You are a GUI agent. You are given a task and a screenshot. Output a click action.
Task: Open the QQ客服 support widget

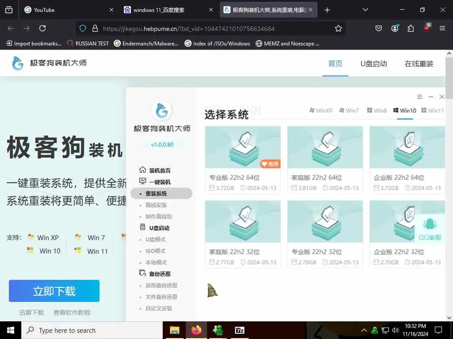(430, 229)
